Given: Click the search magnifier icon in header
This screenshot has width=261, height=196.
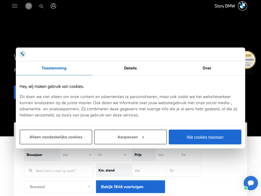Looking at the screenshot, I should pyautogui.click(x=41, y=6).
